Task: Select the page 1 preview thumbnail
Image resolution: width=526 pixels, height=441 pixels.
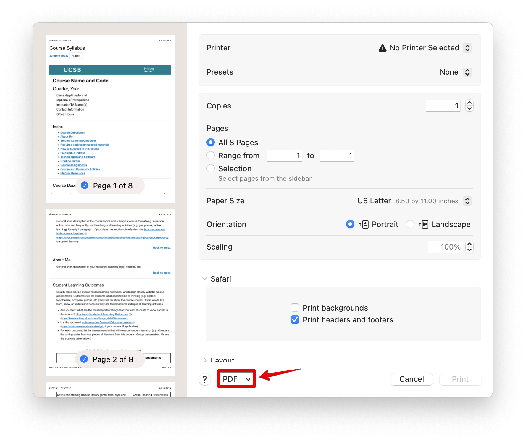Action: coord(110,119)
